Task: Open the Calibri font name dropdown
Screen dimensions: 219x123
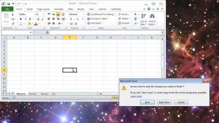Action: pos(34,14)
